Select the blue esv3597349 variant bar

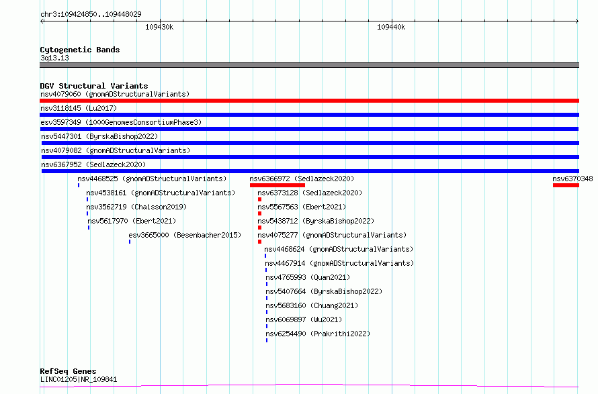[309, 129]
